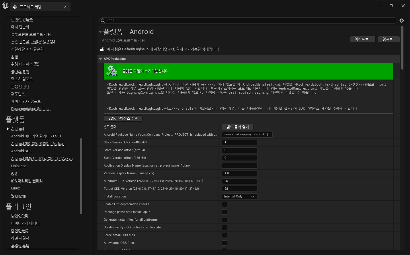Screen dimensions: 410x255
Task: Click SDK 라이선스 수락 button
Action: (x=123, y=118)
